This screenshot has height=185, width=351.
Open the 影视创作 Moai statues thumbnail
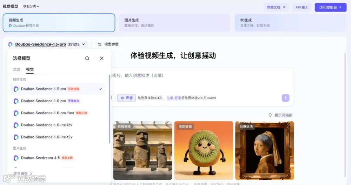143,150
